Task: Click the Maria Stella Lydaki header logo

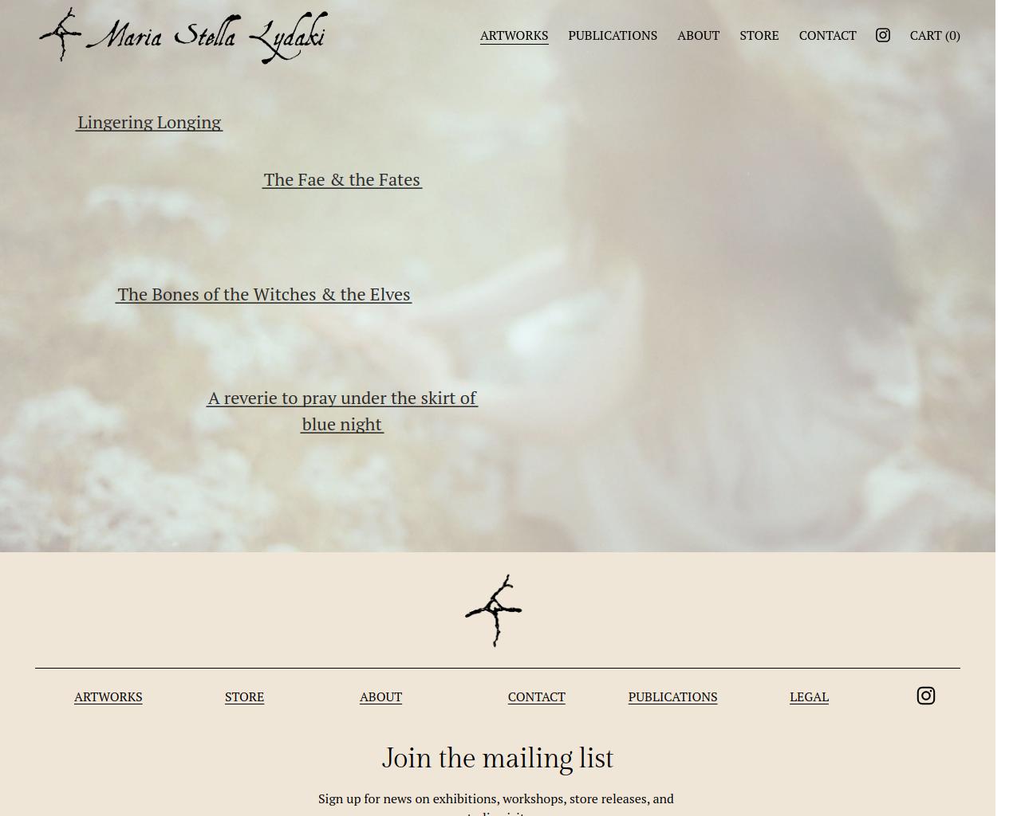Action: 183,36
